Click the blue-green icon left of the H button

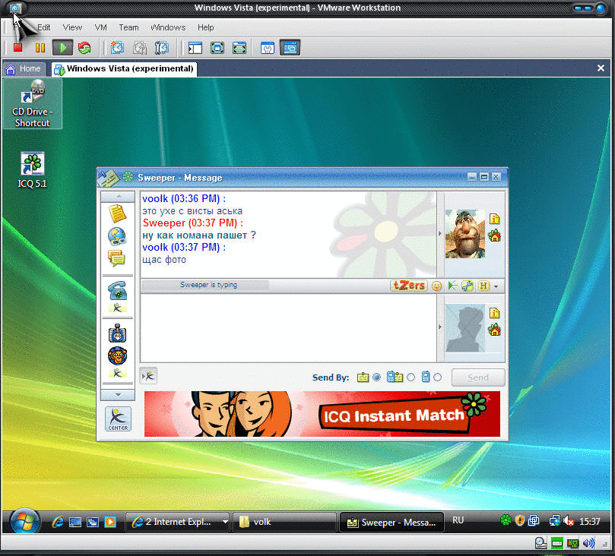468,286
